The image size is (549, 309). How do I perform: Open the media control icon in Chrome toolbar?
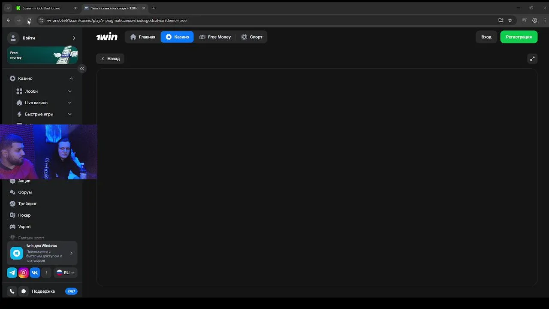pyautogui.click(x=524, y=20)
